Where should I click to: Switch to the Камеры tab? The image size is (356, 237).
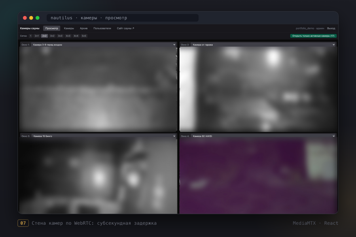click(69, 28)
